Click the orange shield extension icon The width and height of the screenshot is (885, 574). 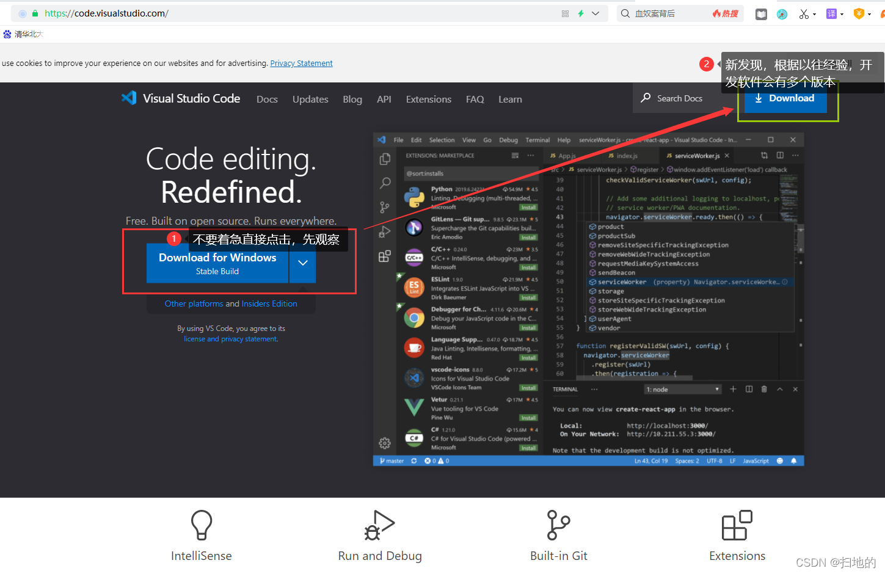pyautogui.click(x=859, y=13)
